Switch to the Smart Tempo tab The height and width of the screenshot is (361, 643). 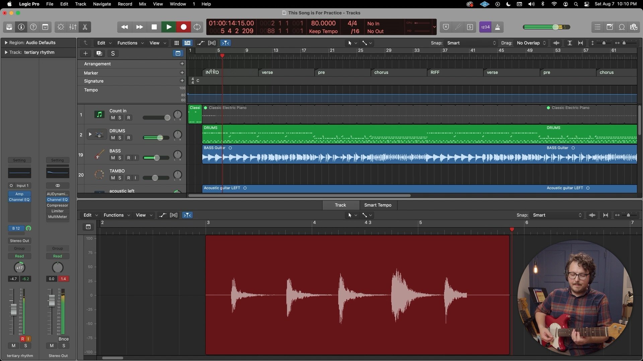point(378,205)
